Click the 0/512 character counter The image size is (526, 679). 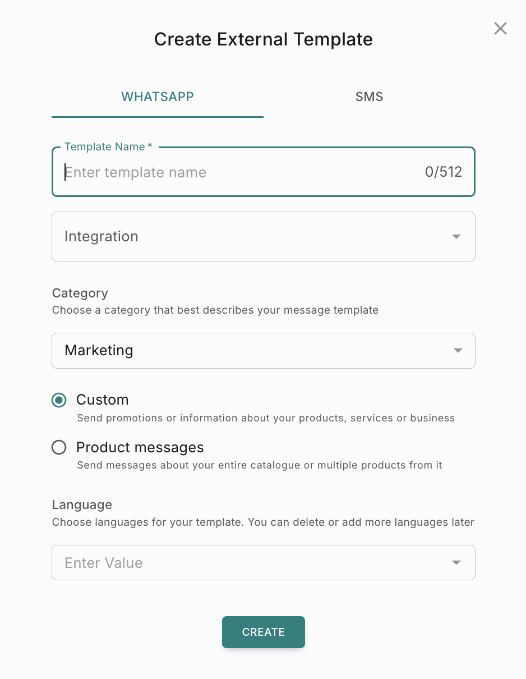click(443, 172)
